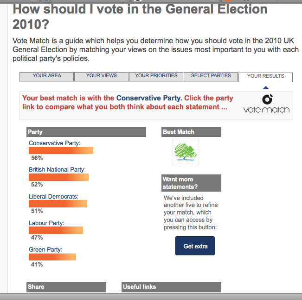Switch to the YOUR VIEWS tab

(x=101, y=76)
